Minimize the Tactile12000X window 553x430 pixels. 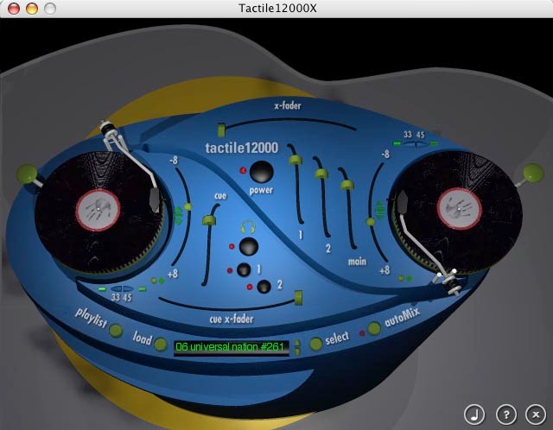click(x=32, y=8)
